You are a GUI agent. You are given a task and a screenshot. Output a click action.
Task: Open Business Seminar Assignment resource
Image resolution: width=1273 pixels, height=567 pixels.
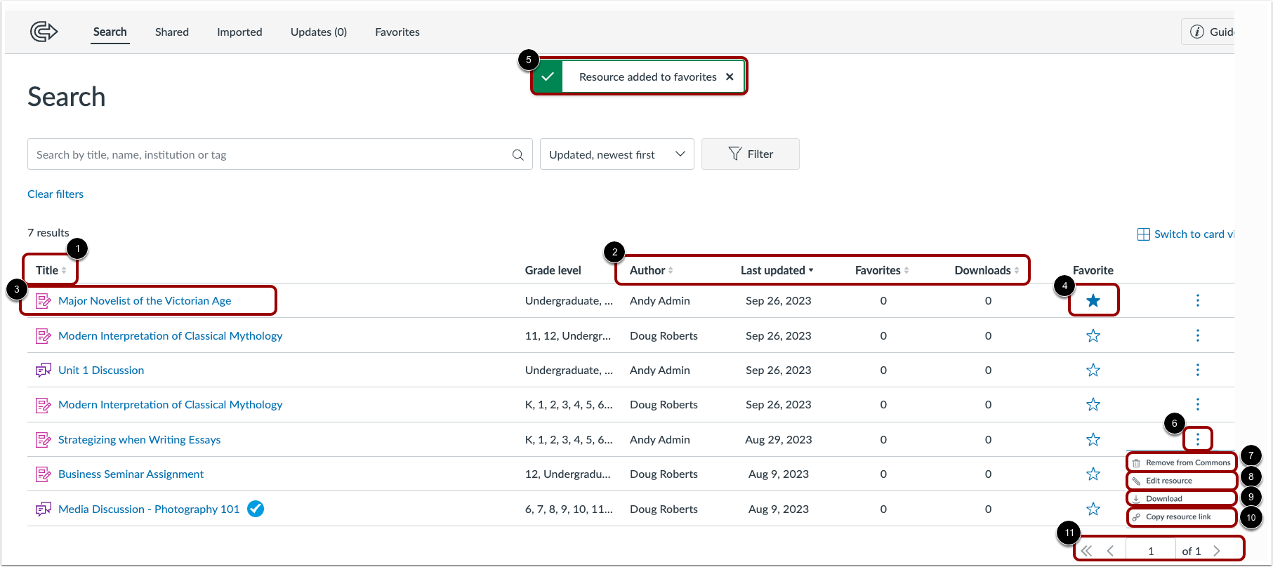tap(131, 474)
